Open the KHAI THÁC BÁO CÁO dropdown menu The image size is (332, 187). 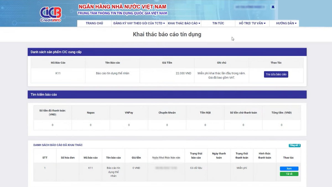tap(184, 23)
